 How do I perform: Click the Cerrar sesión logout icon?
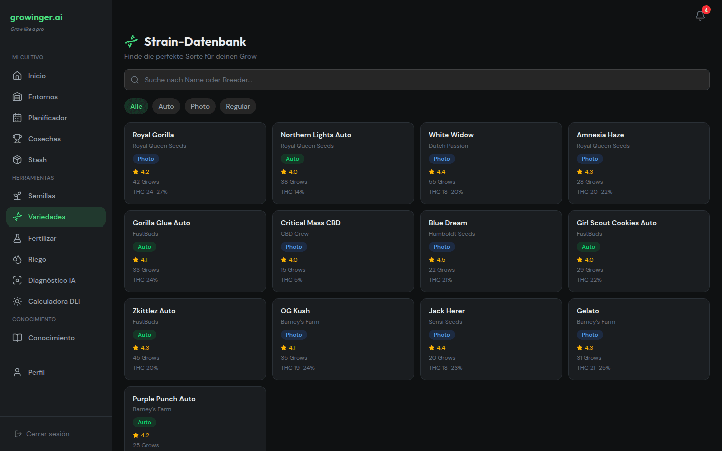tap(18, 434)
